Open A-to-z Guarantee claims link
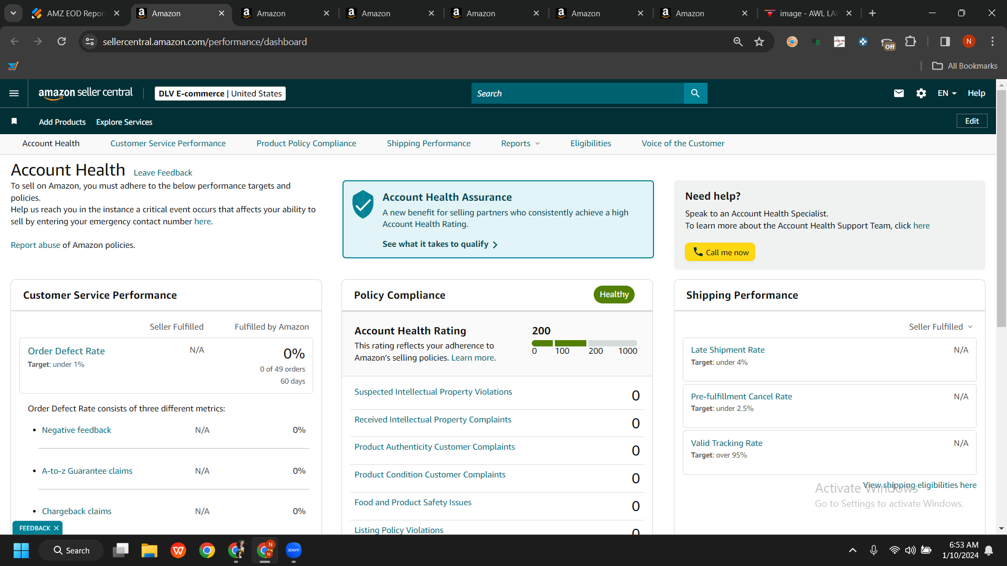Viewport: 1007px width, 566px height. tap(87, 471)
